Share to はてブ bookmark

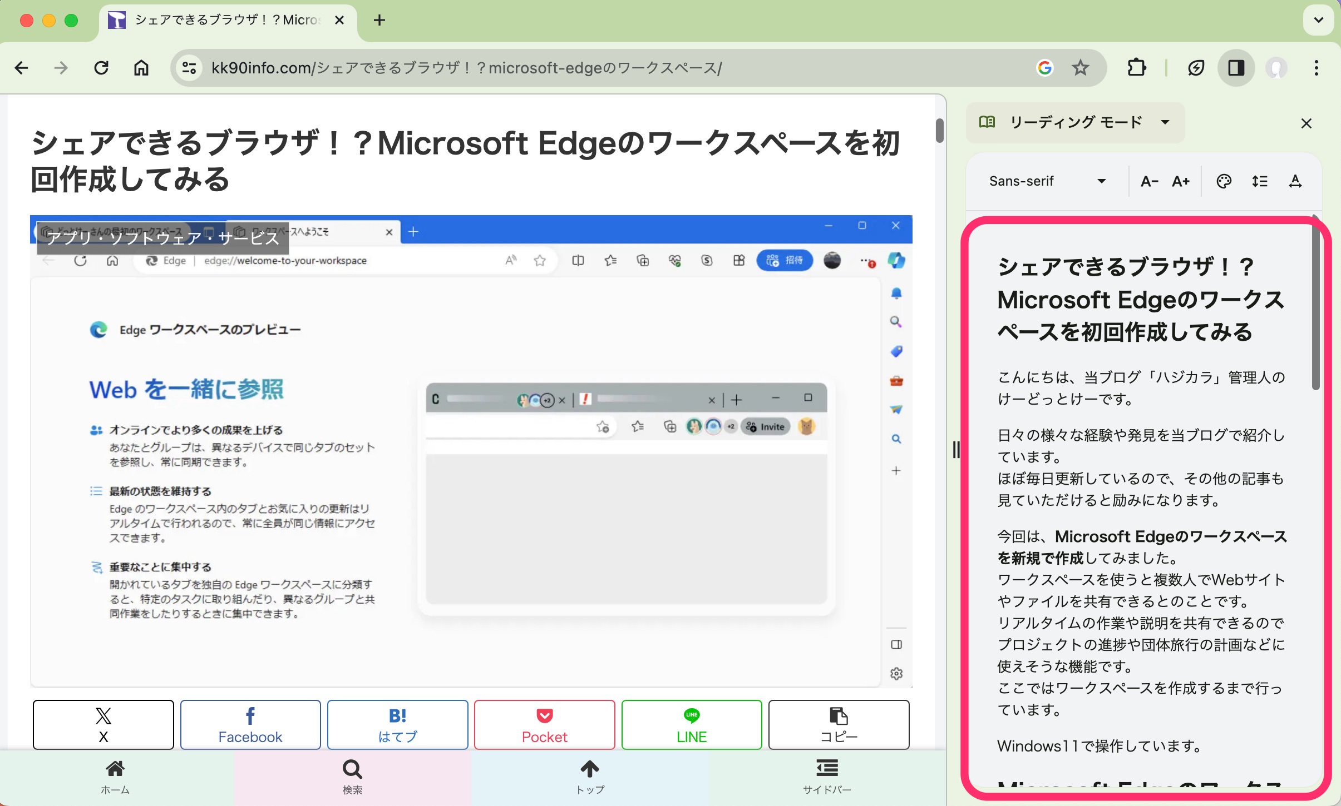[x=397, y=725]
